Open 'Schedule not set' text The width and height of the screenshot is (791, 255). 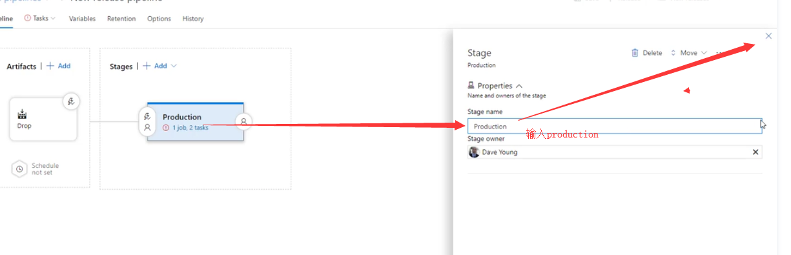pos(45,169)
